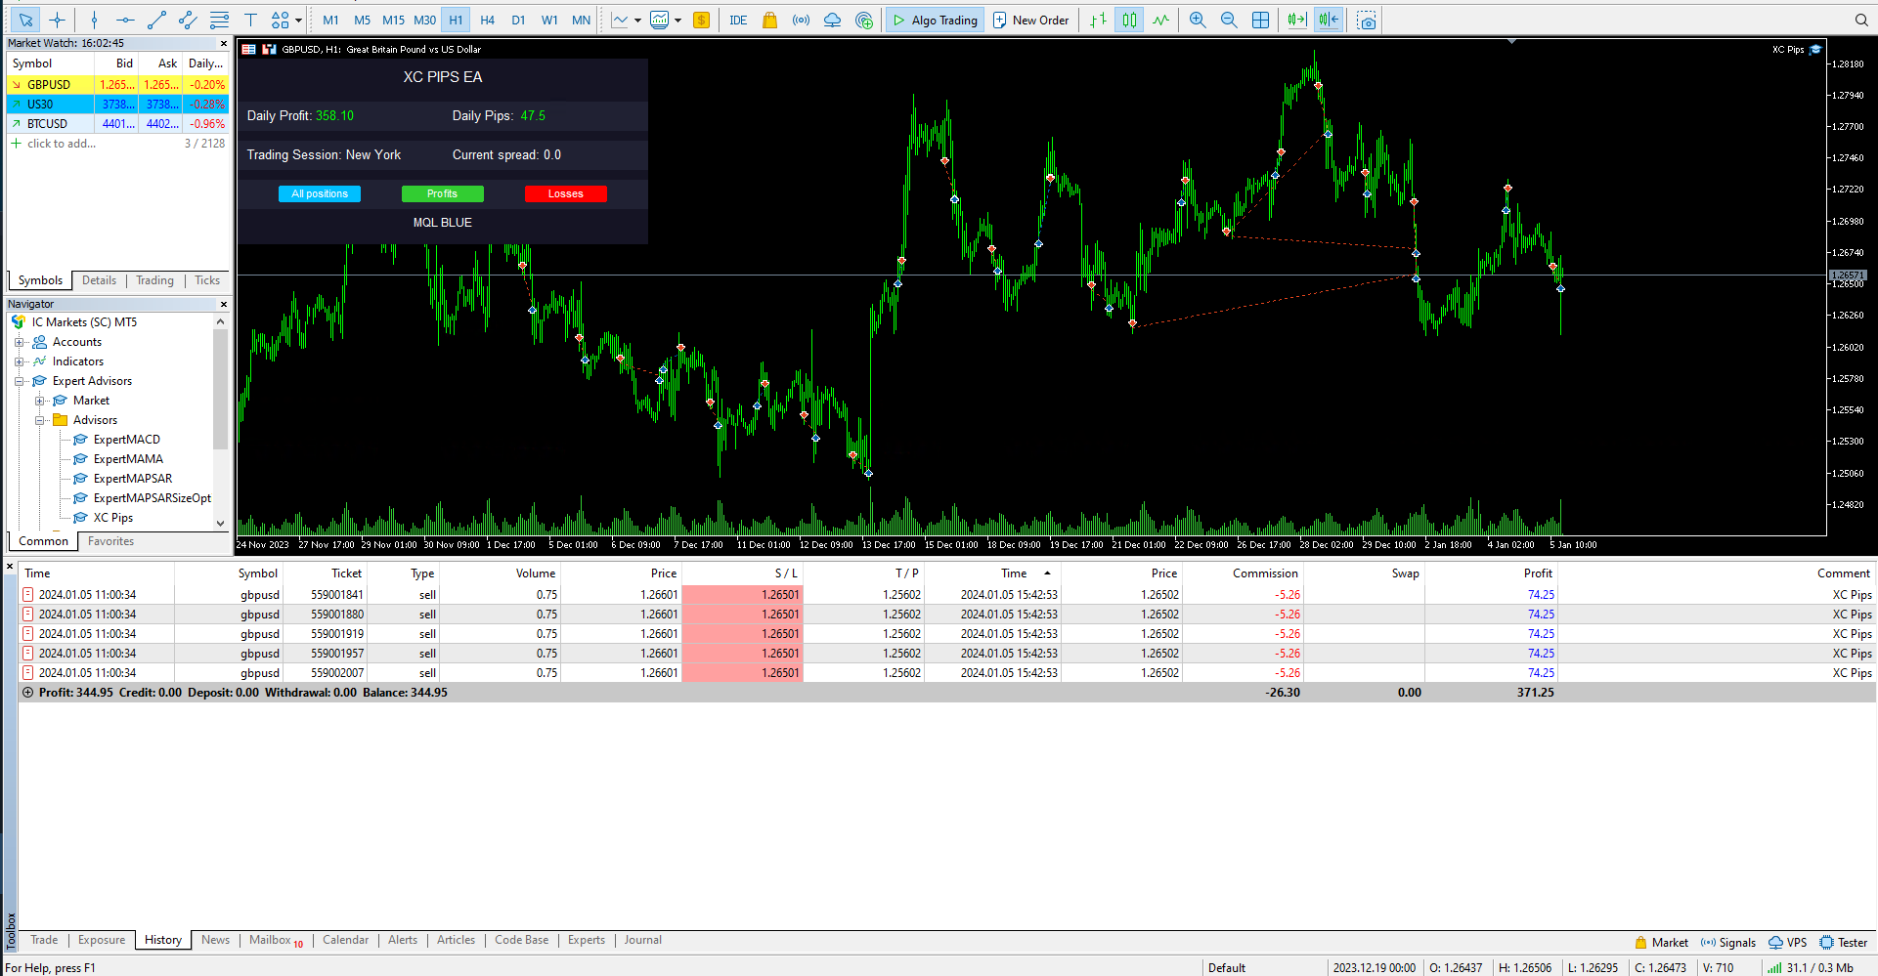Viewport: 1878px width, 976px height.
Task: Select the BTCUSD row in Market Watch
Action: pyautogui.click(x=49, y=123)
